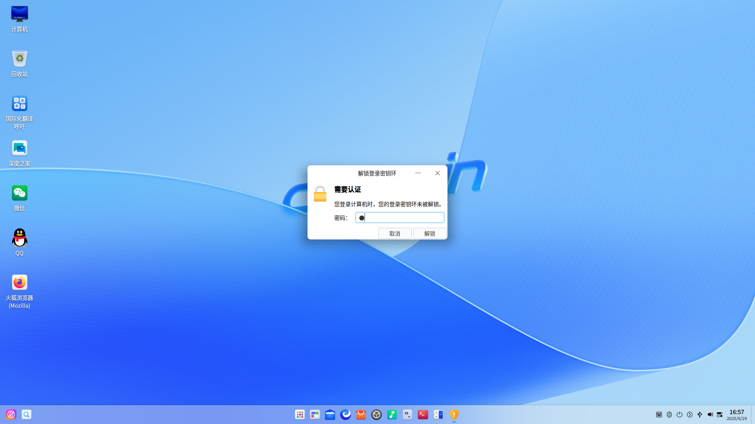Screen dimensions: 755x424
Task: Launch the red terminal dock icon
Action: [423, 415]
